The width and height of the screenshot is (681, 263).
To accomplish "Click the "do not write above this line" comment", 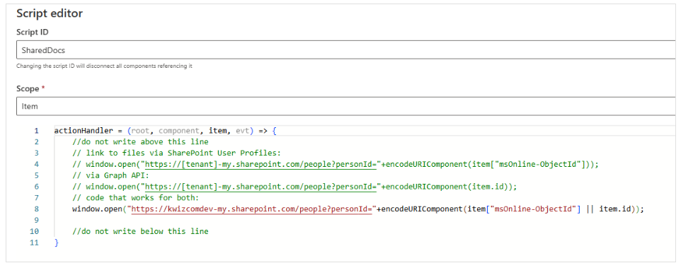I will pos(140,141).
